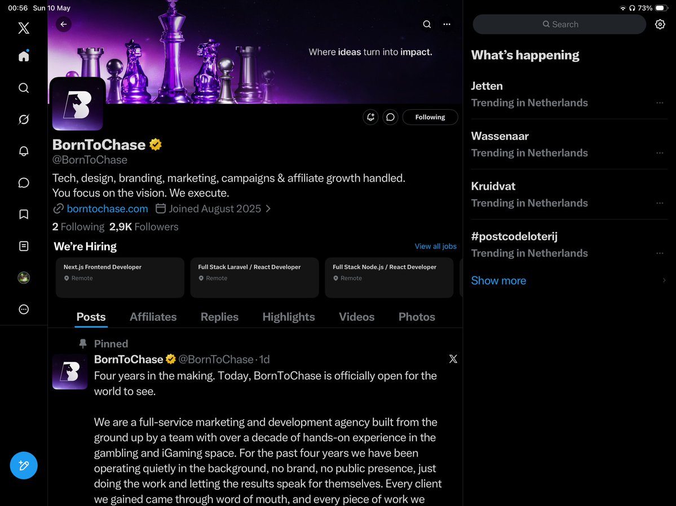Open Kruidvat trending topic
This screenshot has height=506, width=676.
[x=569, y=195]
